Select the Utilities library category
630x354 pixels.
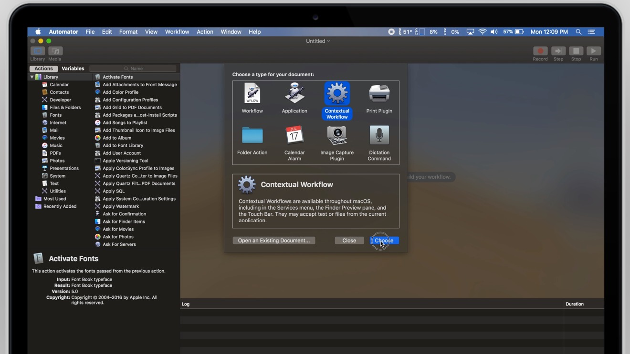(x=58, y=191)
